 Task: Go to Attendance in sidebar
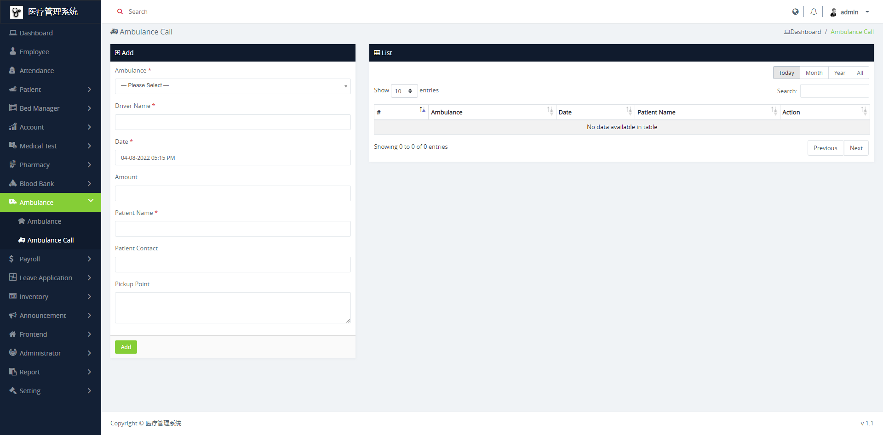click(37, 71)
